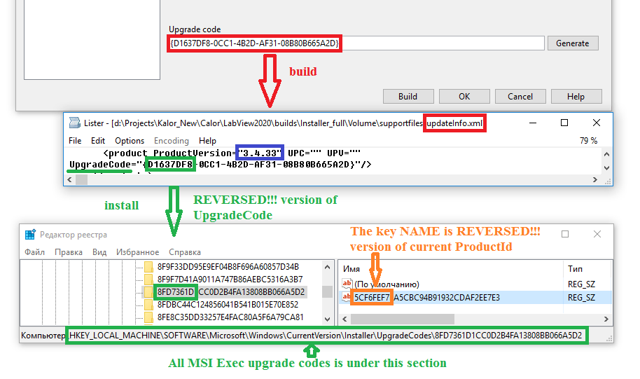This screenshot has width=640, height=379.
Task: Click Lister vertical scroll up arrow
Action: [x=606, y=154]
